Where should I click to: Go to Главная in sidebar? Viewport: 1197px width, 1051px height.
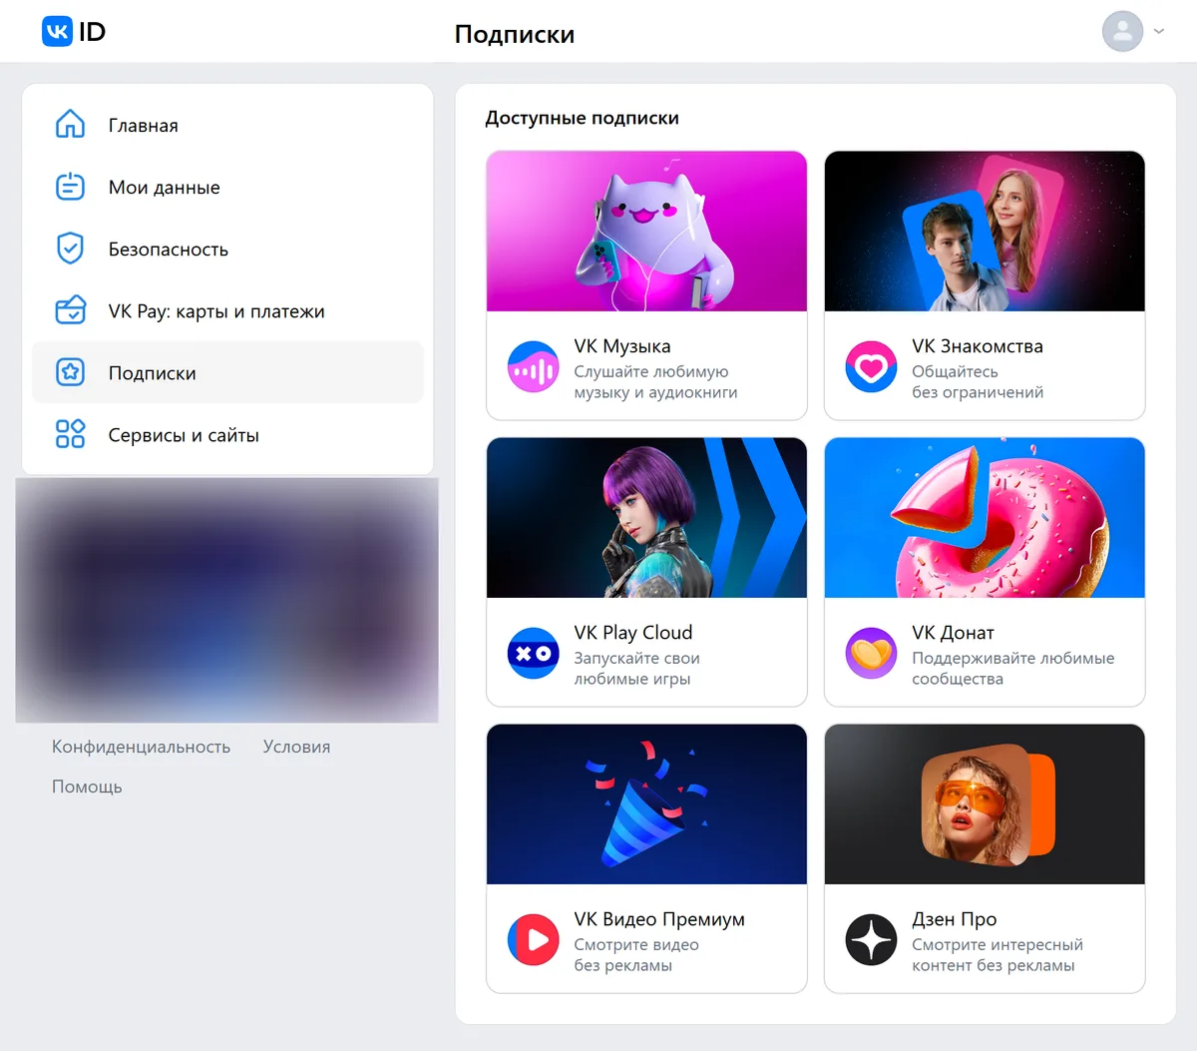(227, 125)
